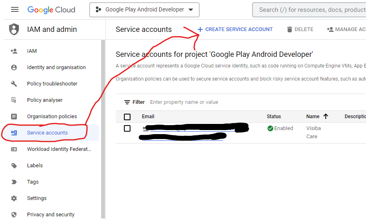Click the plus icon beside Create Service Account
Viewport: 366px width, 220px height.
200,29
